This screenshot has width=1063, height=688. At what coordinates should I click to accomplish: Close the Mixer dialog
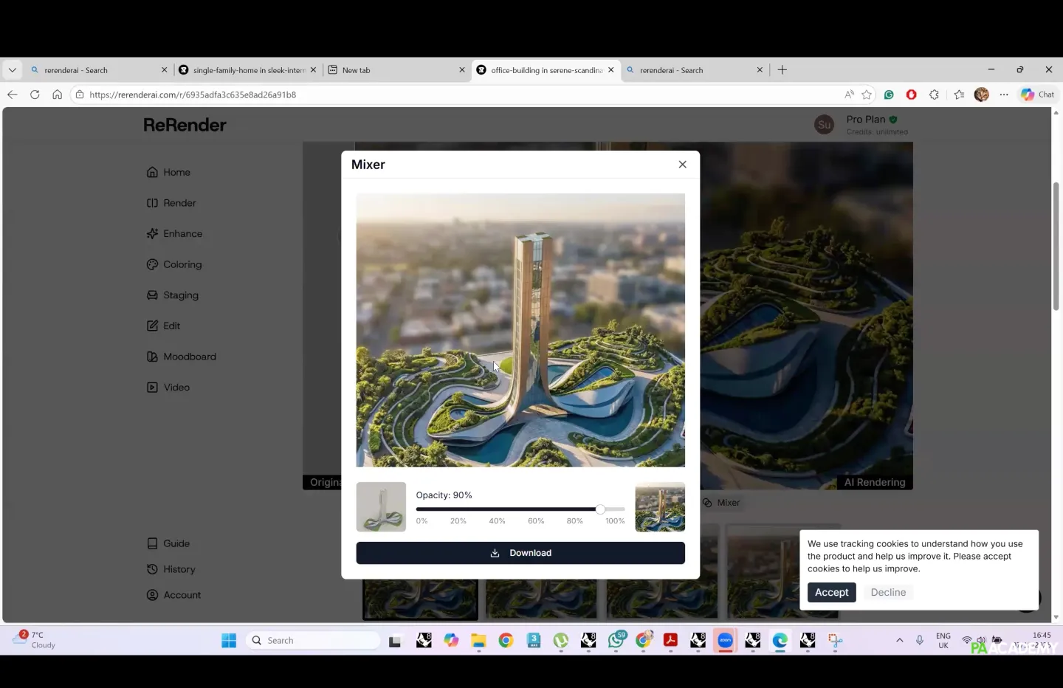coord(682,165)
